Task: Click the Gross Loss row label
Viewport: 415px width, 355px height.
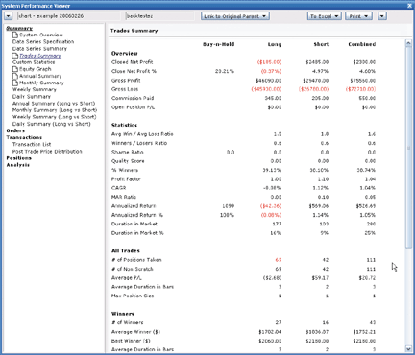Action: [x=125, y=89]
